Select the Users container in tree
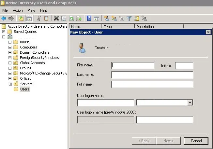Screen dimensions: 213x149 [25, 89]
